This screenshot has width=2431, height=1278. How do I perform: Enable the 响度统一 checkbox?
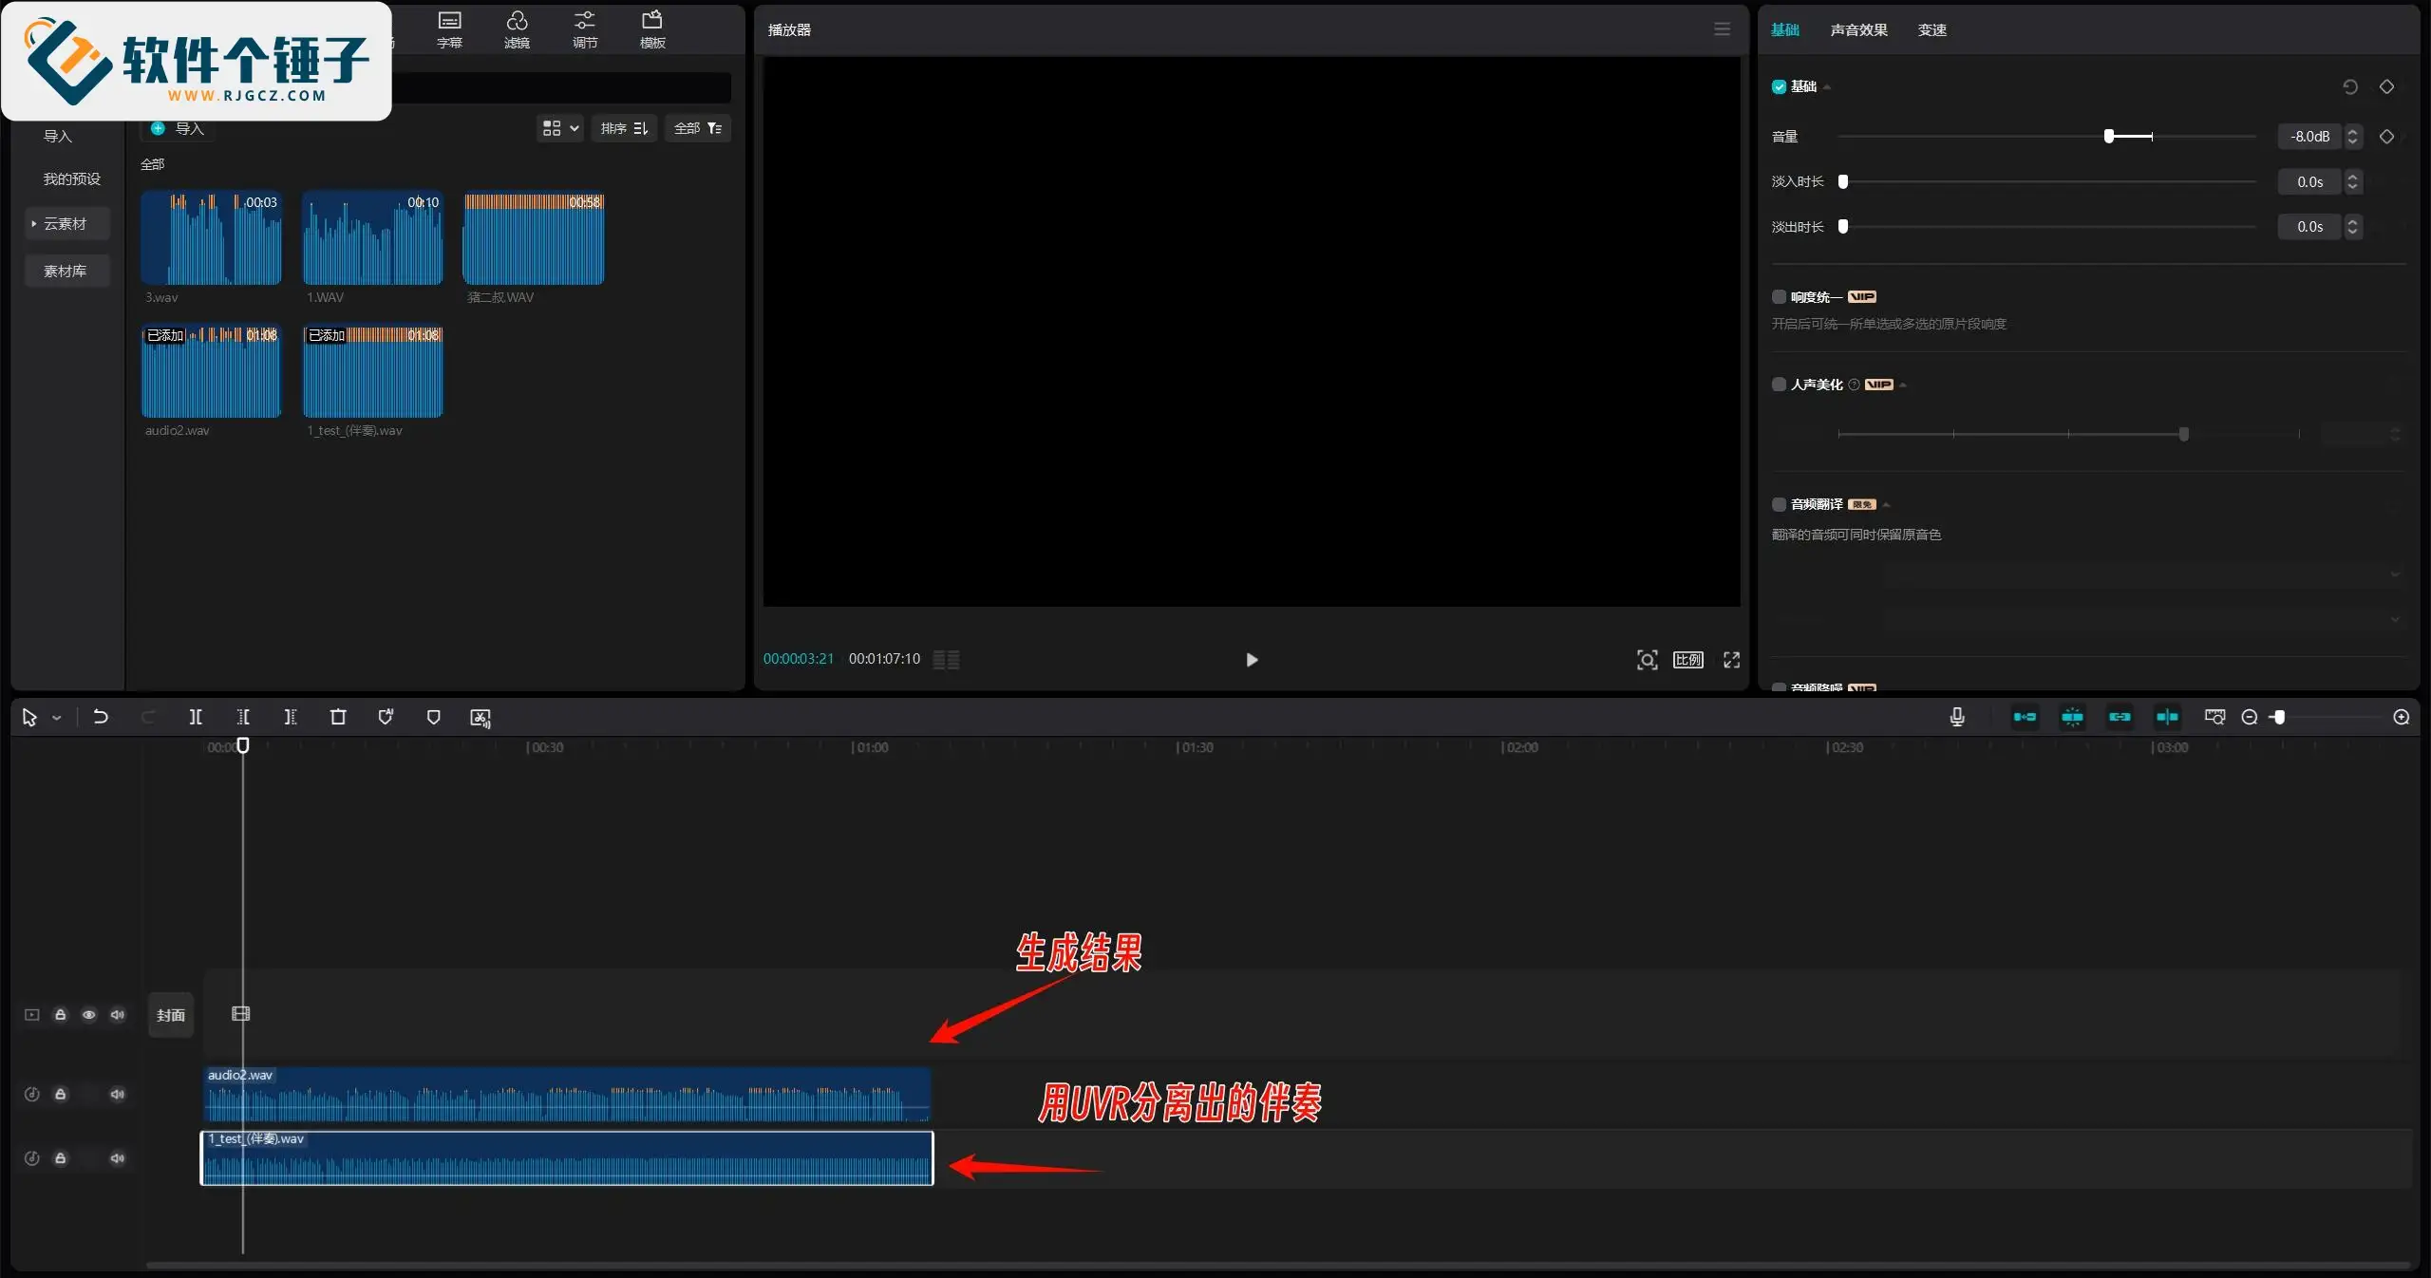[x=1779, y=297]
